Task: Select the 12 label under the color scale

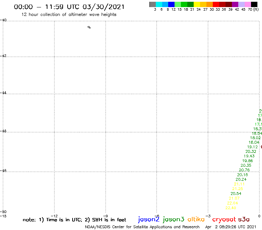Action: 173,10
